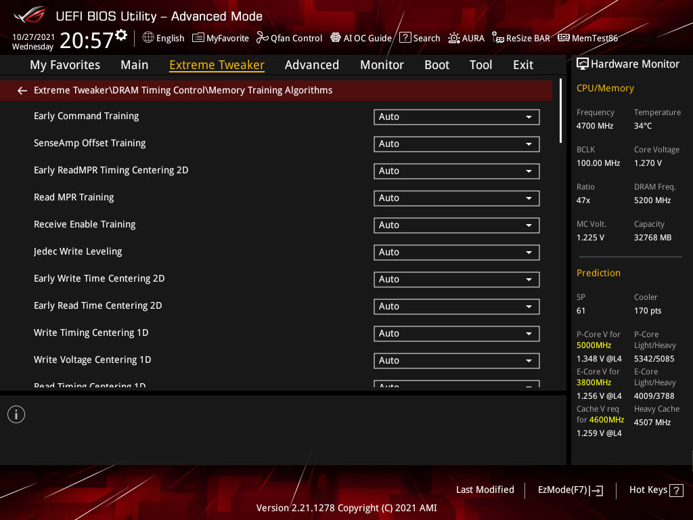Open the MyFavorite label

point(227,39)
